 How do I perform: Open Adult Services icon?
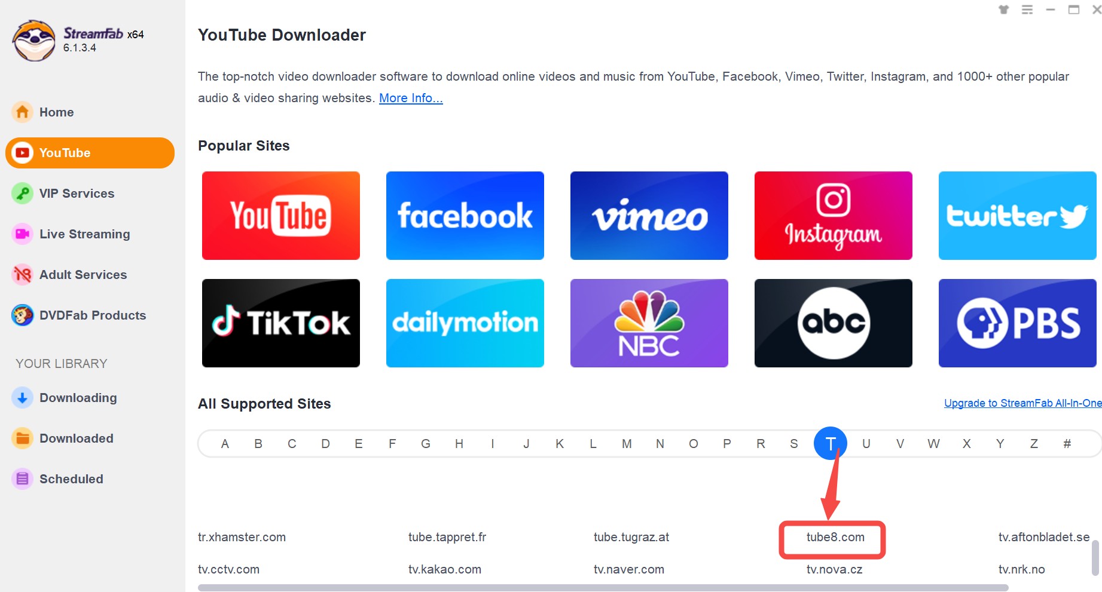[22, 275]
